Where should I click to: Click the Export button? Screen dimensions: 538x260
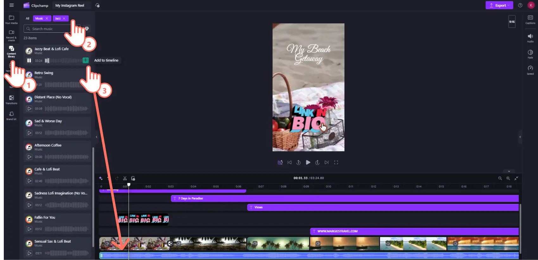(x=499, y=5)
